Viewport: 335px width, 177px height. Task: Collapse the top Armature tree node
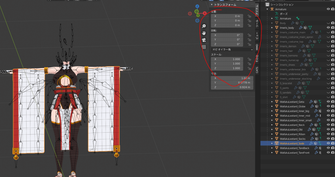tap(267, 9)
